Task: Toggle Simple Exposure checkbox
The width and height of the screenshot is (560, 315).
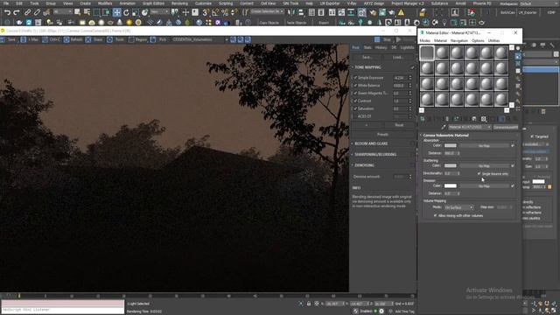Action: click(356, 78)
